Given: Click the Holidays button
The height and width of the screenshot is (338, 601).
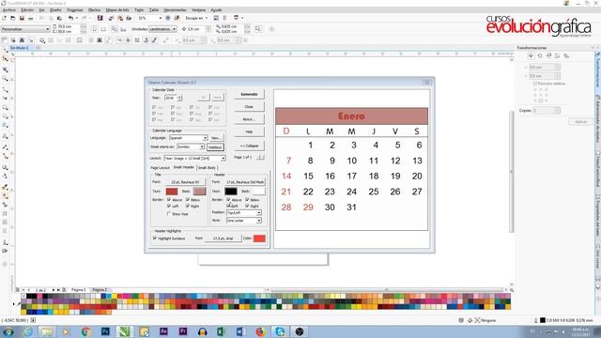Looking at the screenshot, I should [215, 147].
